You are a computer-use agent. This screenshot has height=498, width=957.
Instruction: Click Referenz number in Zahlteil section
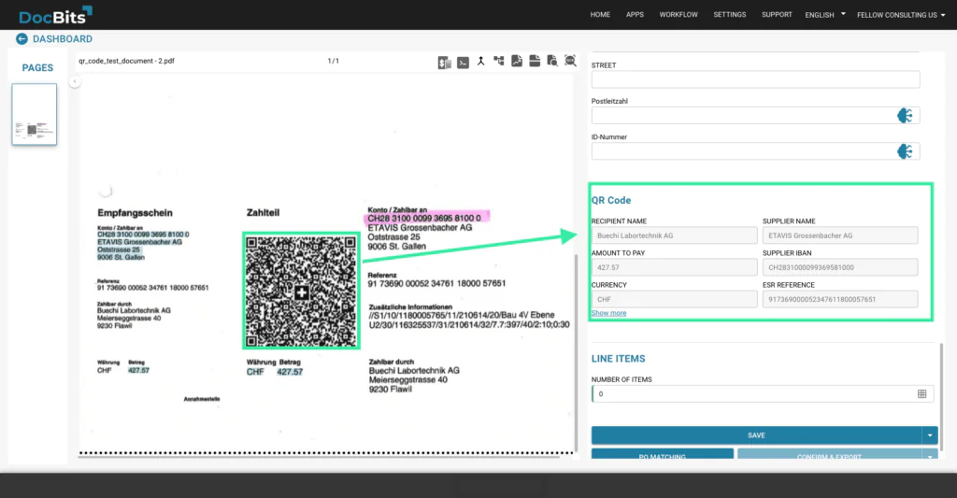(x=436, y=284)
